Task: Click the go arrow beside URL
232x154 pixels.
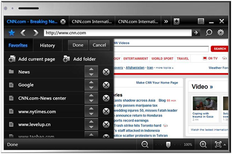Action: pos(196,33)
